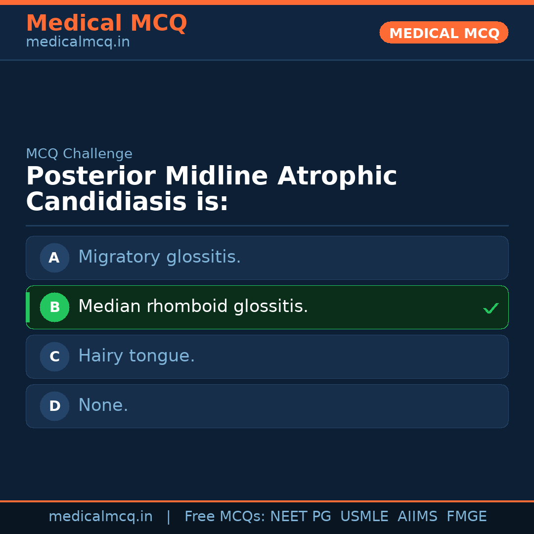Pick the None answer option

point(103,405)
